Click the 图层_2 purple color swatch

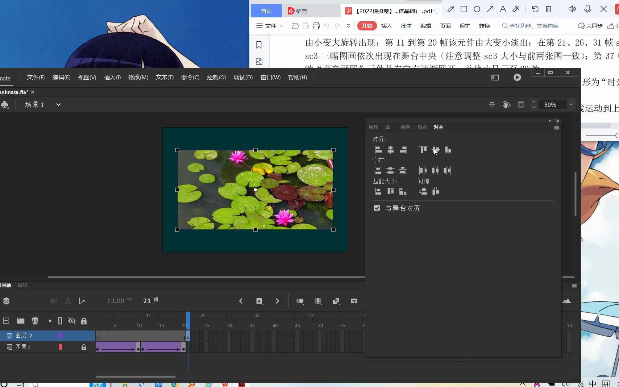point(61,336)
